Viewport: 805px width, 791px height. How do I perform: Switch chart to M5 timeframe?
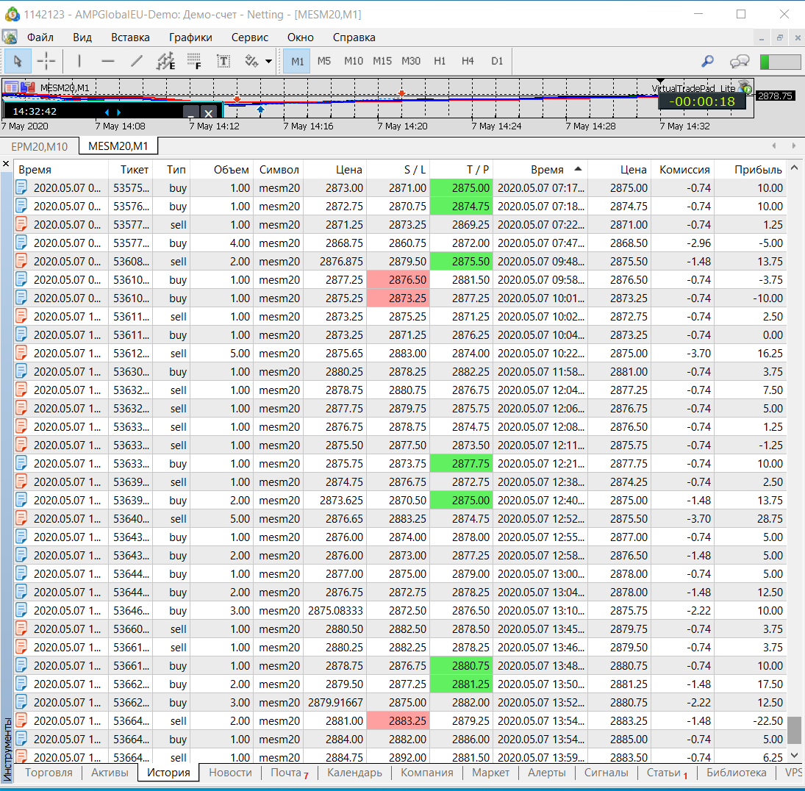pyautogui.click(x=324, y=61)
